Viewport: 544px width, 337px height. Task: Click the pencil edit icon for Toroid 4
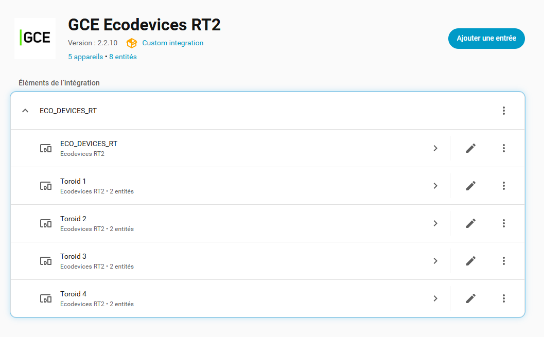tap(470, 298)
